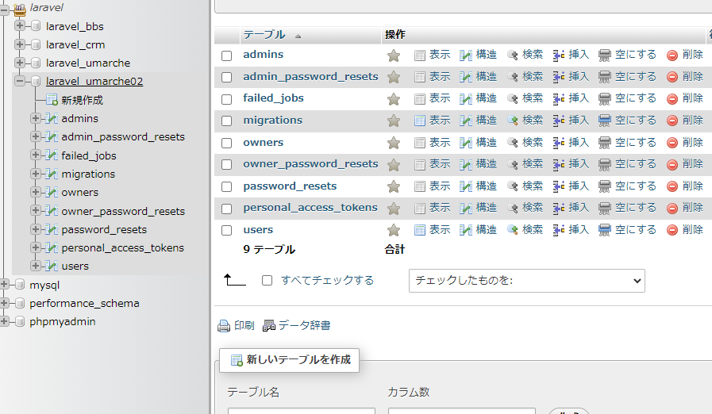The height and width of the screenshot is (414, 712).
Task: Click the empty icon for users row
Action: point(605,230)
